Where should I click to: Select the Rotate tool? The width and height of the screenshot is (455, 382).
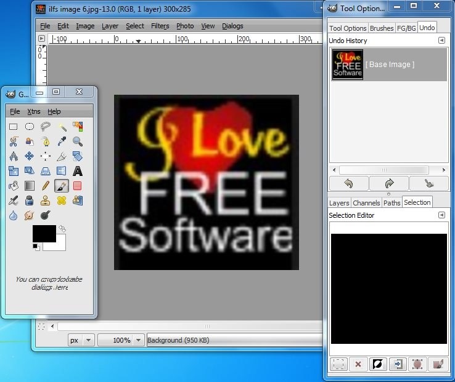click(x=78, y=156)
